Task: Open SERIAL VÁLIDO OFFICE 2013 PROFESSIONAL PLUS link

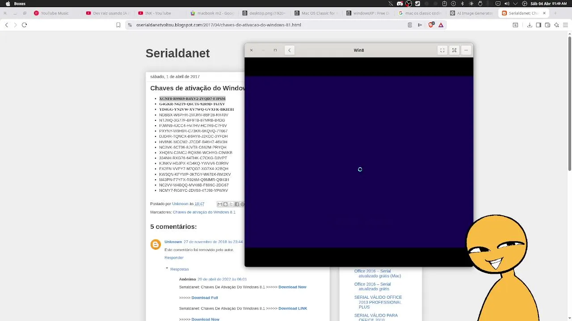Action: point(378,302)
